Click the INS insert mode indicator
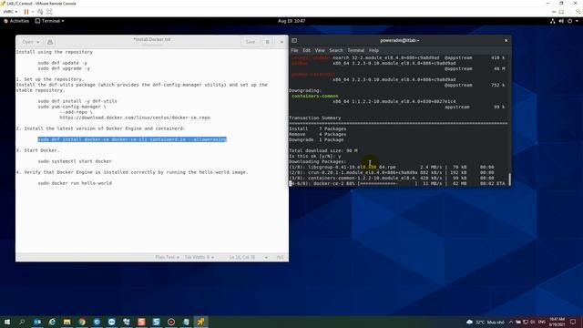Viewport: 583px width, 328px height. pos(280,257)
